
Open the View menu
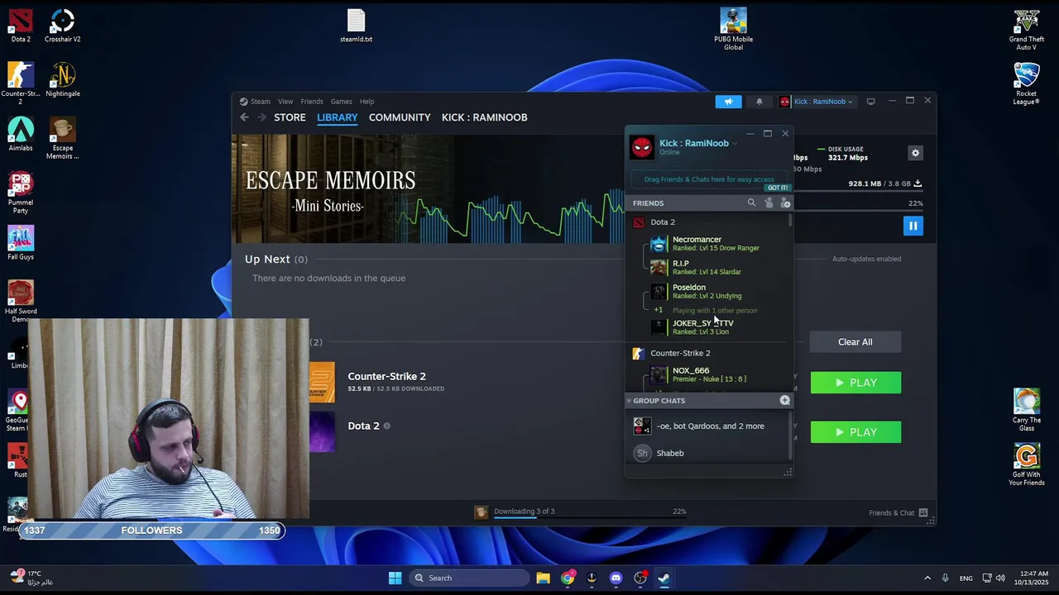click(285, 102)
